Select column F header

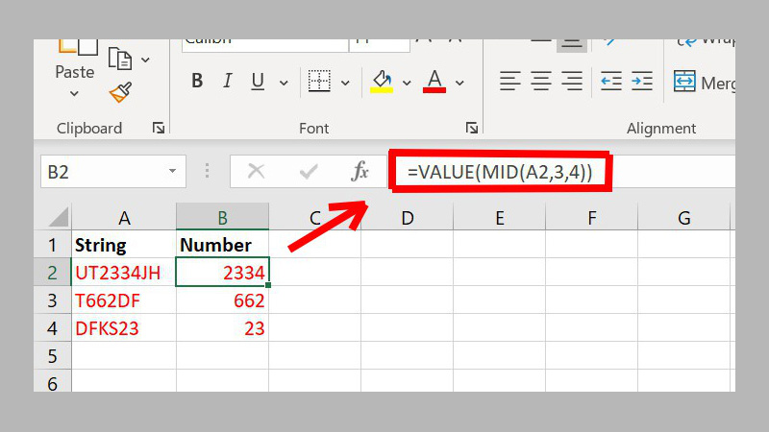tap(591, 217)
